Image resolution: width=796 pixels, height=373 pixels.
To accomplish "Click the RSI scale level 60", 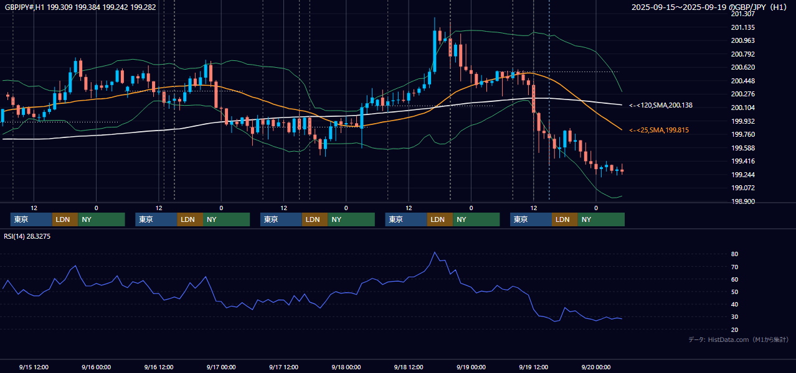I will (x=735, y=279).
